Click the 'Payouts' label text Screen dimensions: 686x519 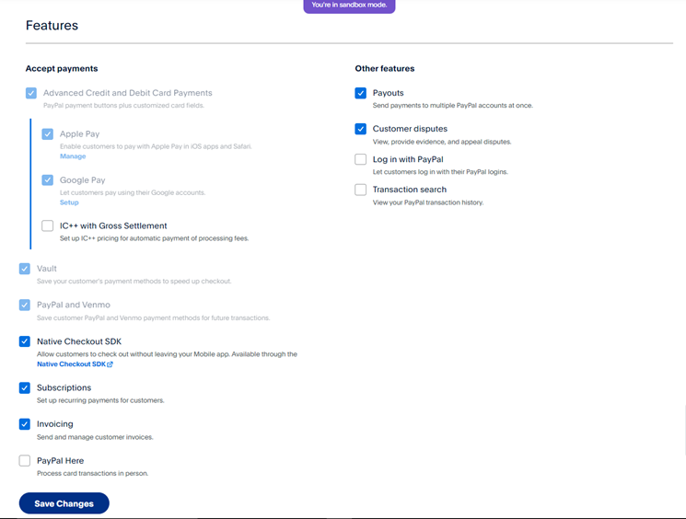(388, 93)
